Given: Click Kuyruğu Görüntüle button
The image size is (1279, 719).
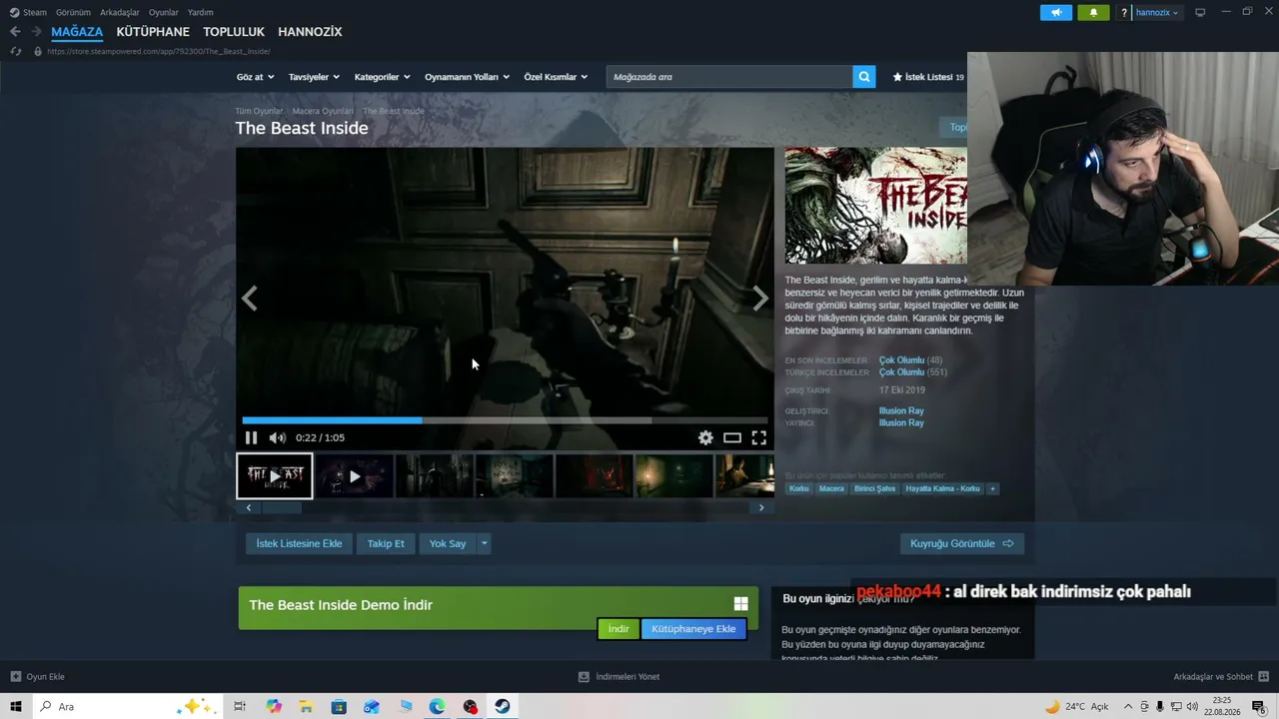Looking at the screenshot, I should click(x=962, y=543).
